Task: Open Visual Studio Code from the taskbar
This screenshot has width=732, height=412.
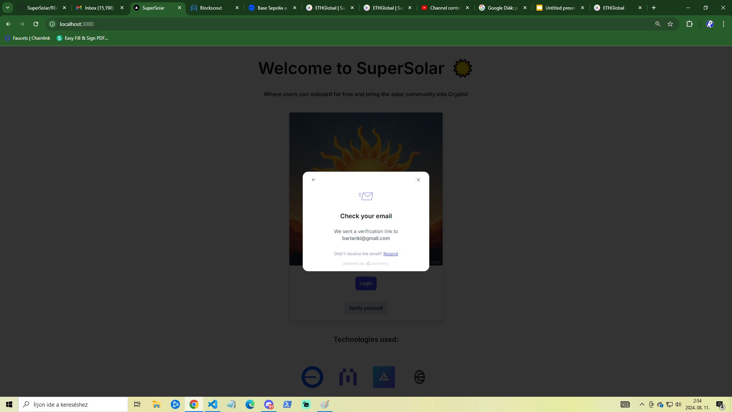Action: click(x=212, y=404)
